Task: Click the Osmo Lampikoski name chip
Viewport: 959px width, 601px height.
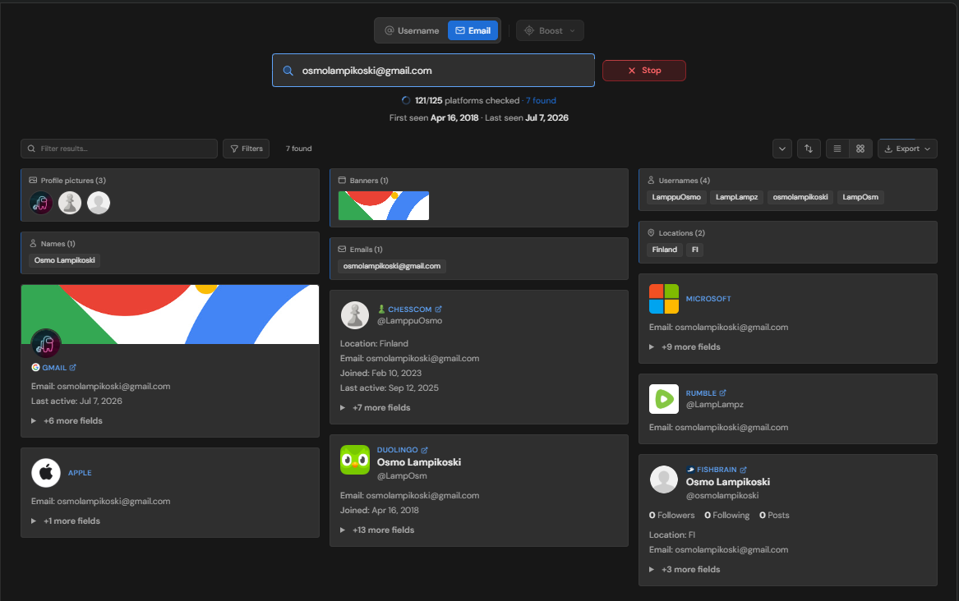Action: point(64,260)
